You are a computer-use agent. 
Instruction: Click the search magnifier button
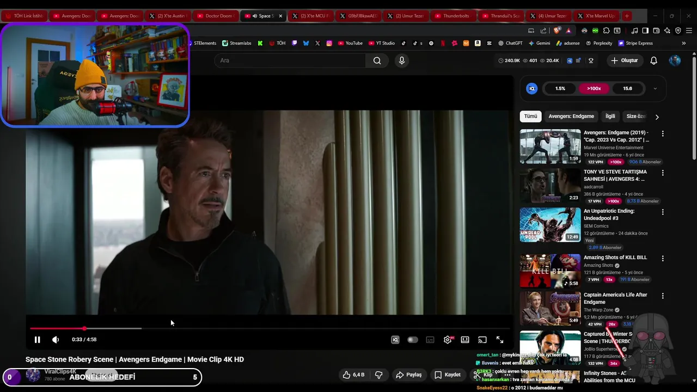click(x=377, y=60)
